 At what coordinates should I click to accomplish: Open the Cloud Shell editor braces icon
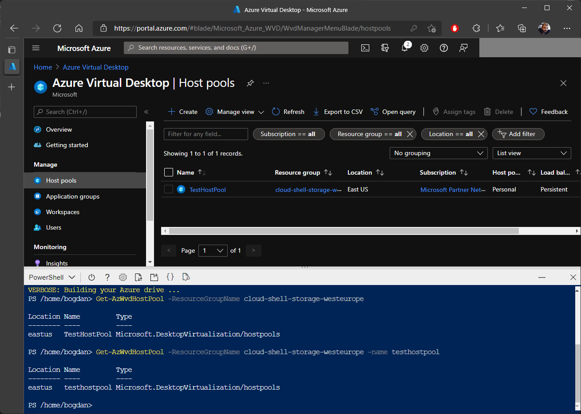pos(170,277)
